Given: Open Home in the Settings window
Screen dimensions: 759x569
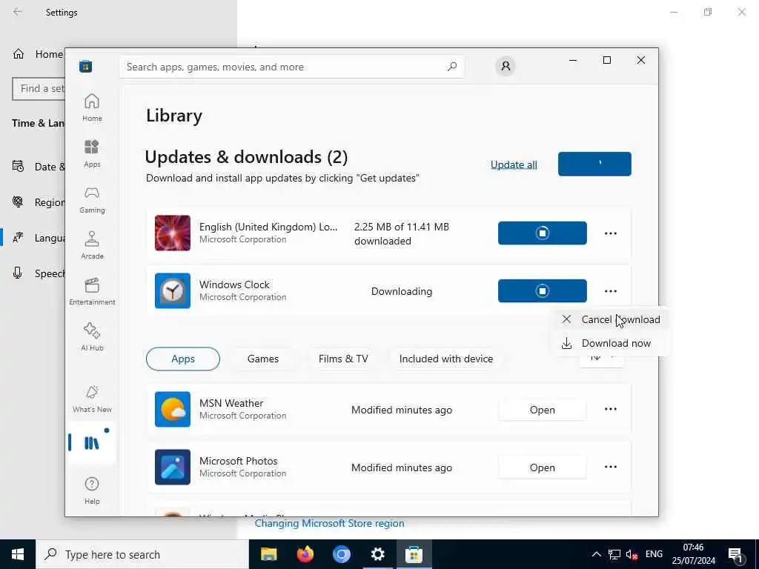Looking at the screenshot, I should [x=37, y=54].
